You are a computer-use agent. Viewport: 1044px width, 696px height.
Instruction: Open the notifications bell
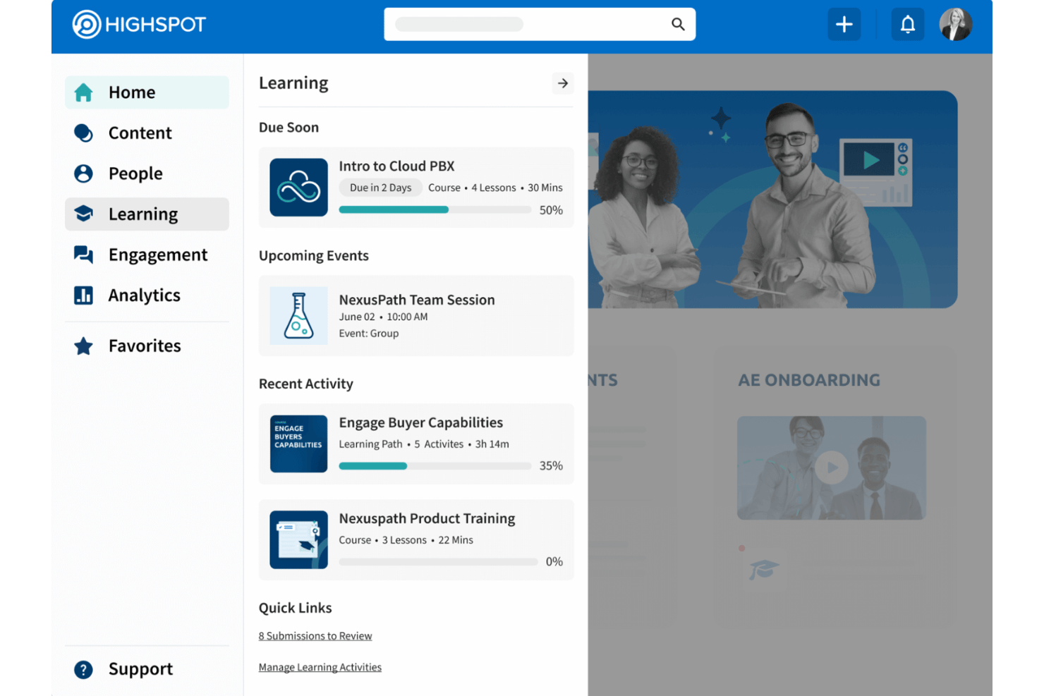coord(908,24)
